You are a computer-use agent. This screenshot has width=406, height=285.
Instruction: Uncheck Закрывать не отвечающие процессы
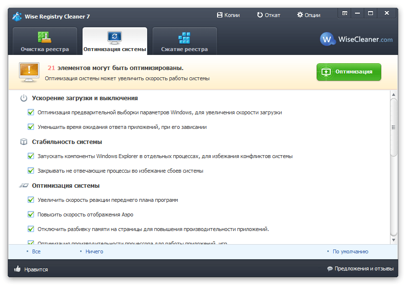(31, 171)
